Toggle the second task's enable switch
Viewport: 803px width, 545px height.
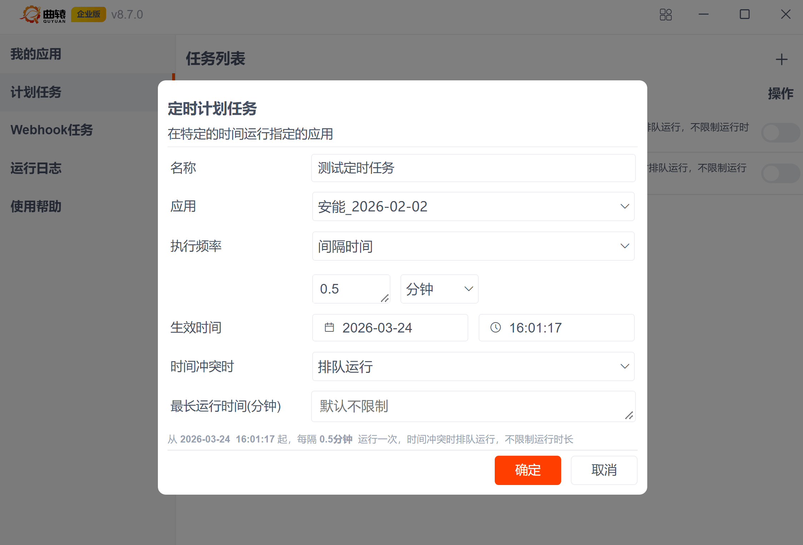[x=780, y=174]
